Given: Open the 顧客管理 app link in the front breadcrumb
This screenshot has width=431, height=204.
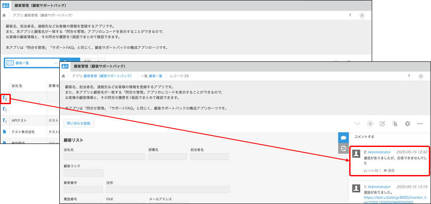Looking at the screenshot, I should tap(107, 76).
